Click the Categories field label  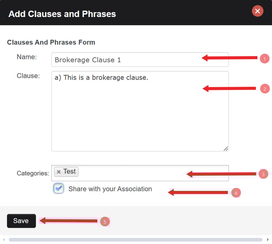(x=33, y=173)
